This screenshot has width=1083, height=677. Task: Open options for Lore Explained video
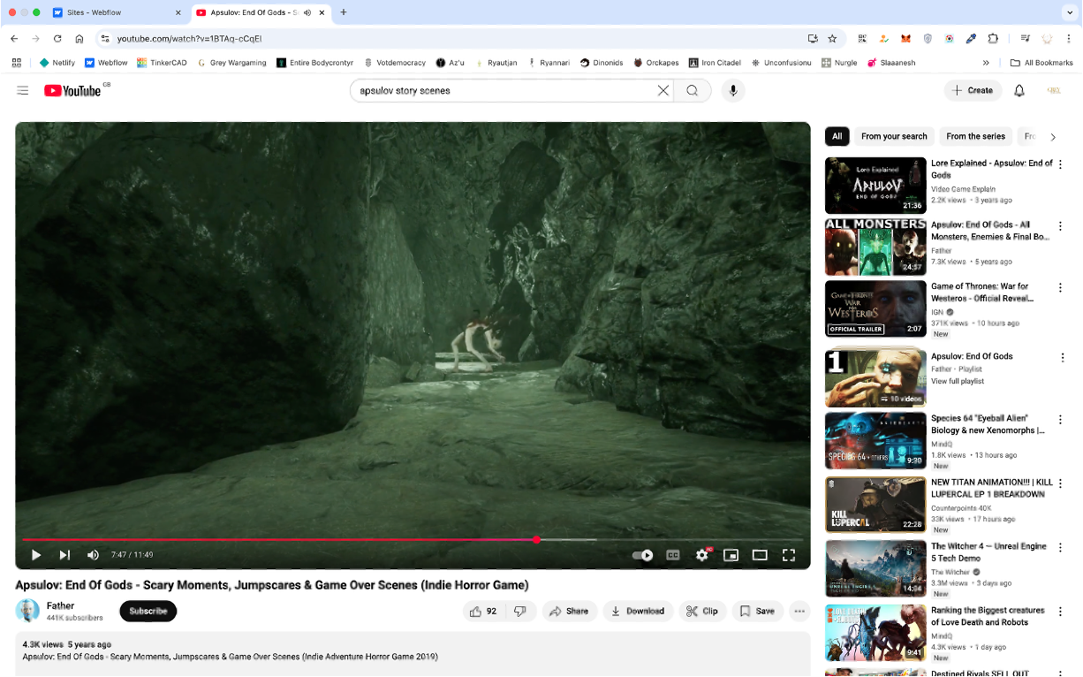(1061, 164)
